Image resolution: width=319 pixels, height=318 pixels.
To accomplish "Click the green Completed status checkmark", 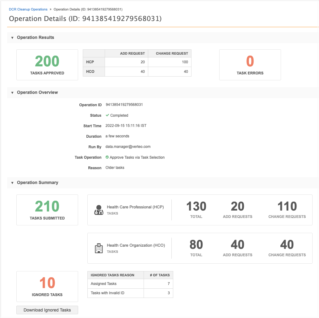I will 107,115.
